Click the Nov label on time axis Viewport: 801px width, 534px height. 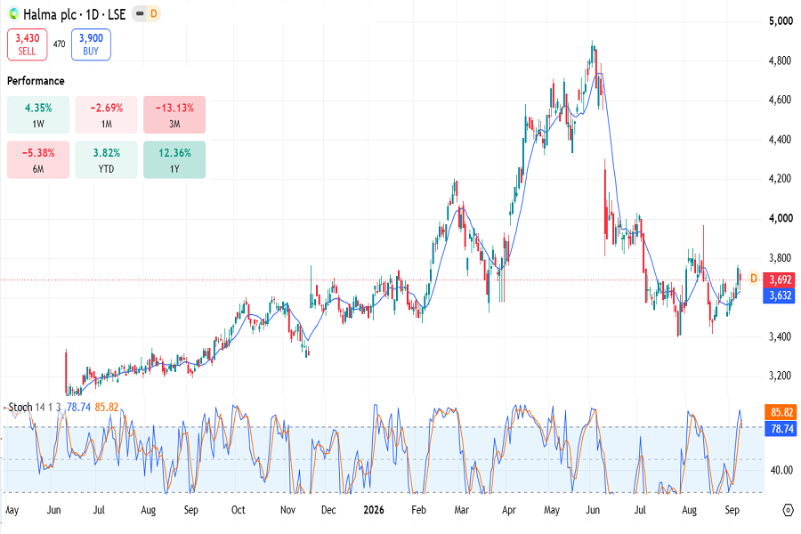point(288,510)
